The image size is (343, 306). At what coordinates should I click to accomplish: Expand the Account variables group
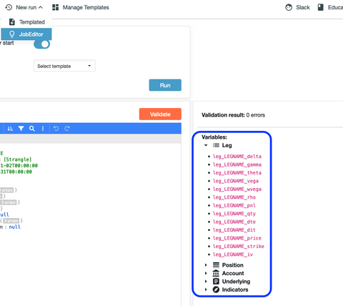tap(206, 273)
